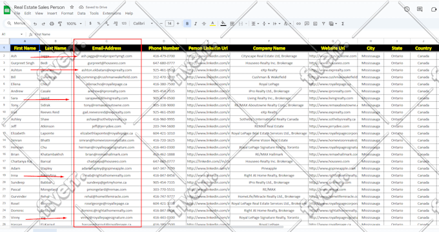Expand text rotation options

coord(287,24)
